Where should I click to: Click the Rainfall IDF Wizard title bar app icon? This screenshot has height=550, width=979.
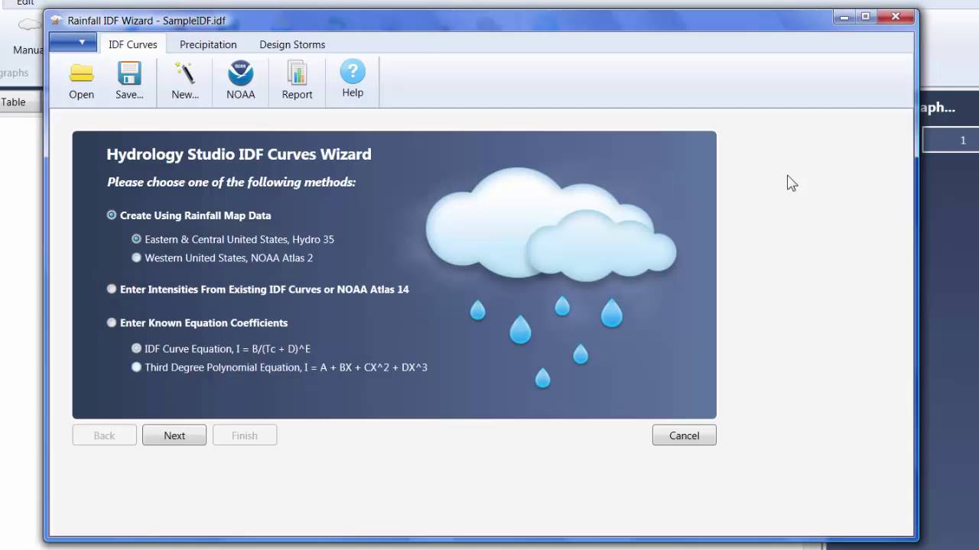(56, 20)
